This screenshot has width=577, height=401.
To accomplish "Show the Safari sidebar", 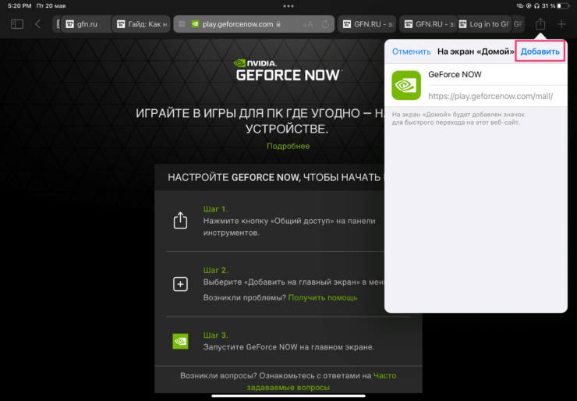I will (17, 24).
